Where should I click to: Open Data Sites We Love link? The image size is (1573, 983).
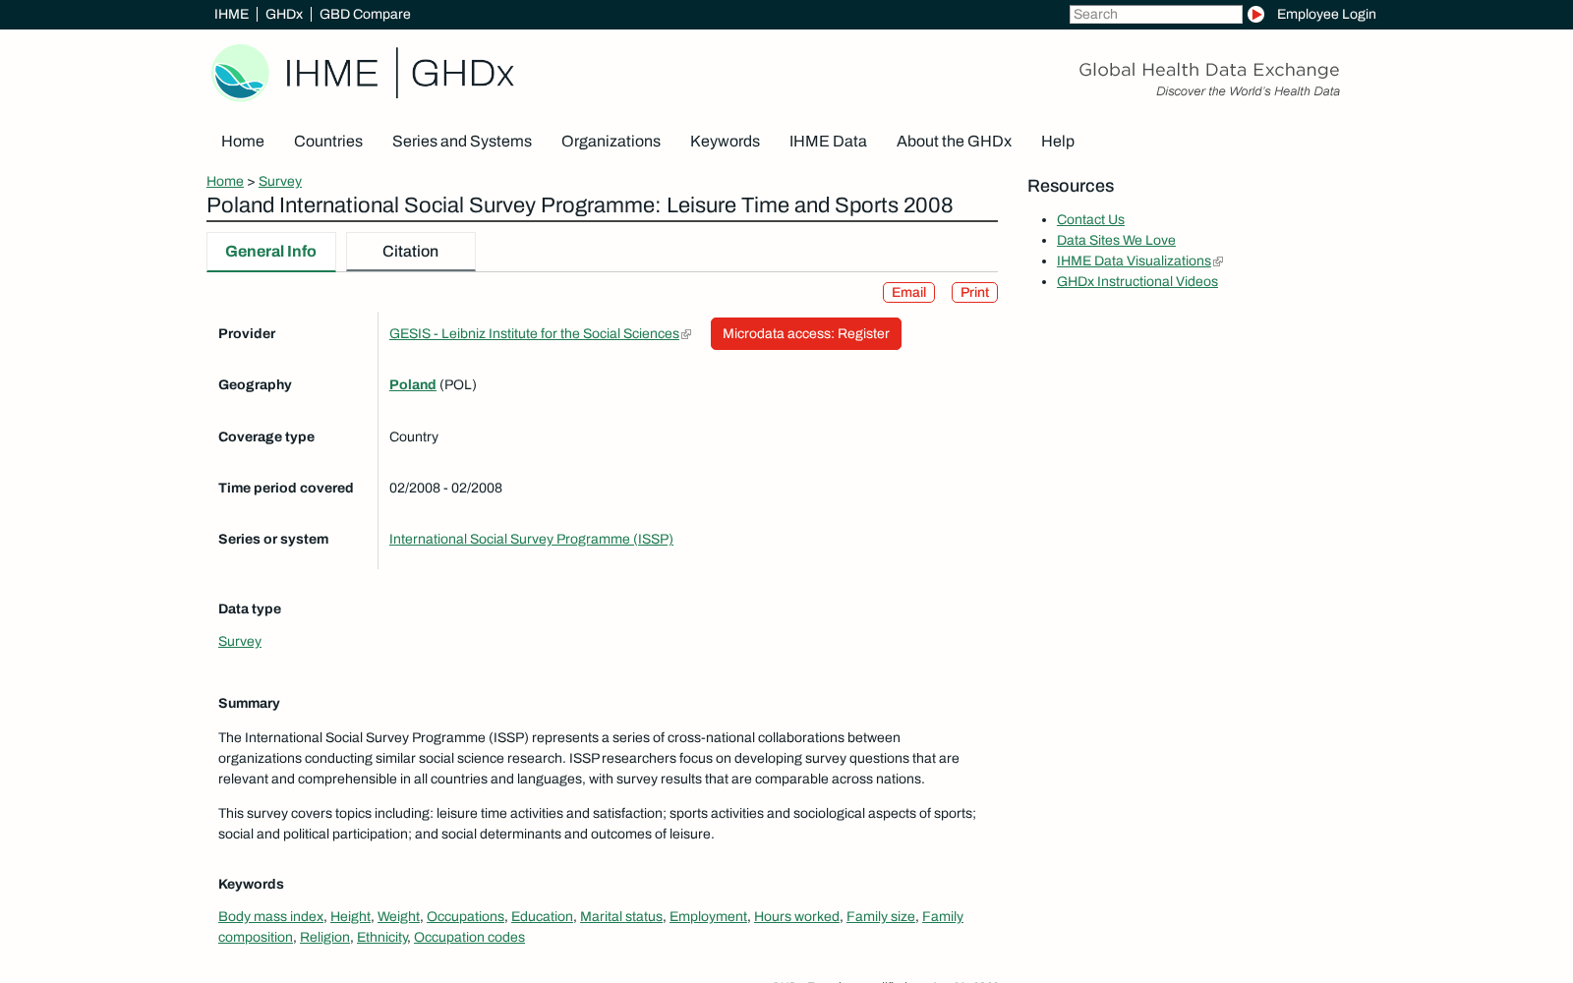point(1116,241)
